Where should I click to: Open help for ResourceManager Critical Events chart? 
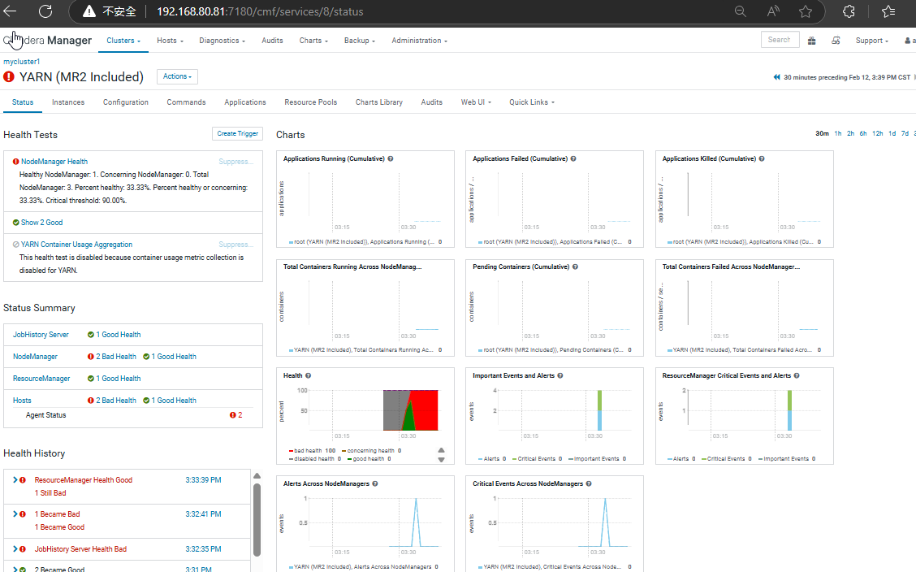797,375
